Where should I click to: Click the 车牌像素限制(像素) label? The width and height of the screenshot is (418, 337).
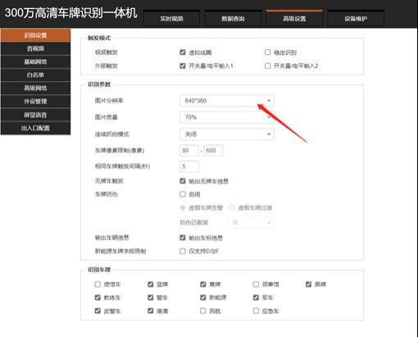click(120, 151)
